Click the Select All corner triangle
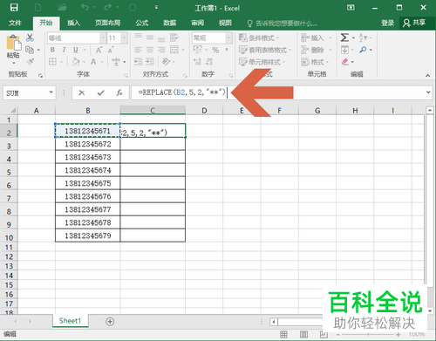The width and height of the screenshot is (436, 341). tap(13, 111)
